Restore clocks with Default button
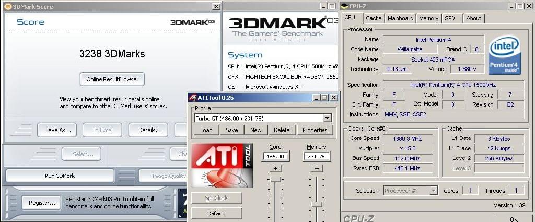 point(216,214)
